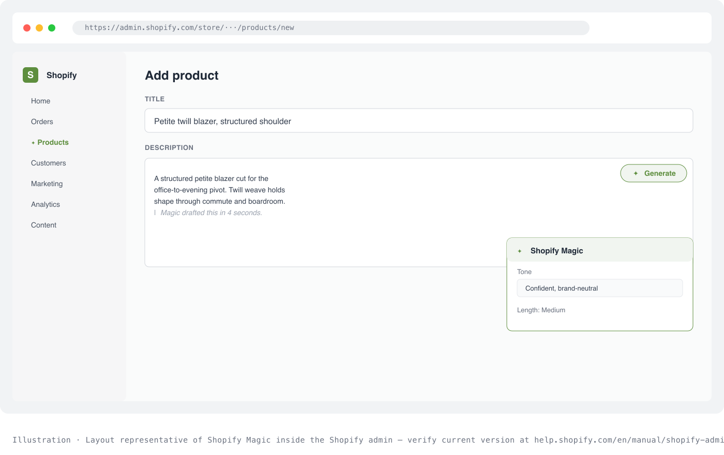This screenshot has height=455, width=724.
Task: Click the 'Magic drafted this in 4 seconds' note
Action: [211, 213]
